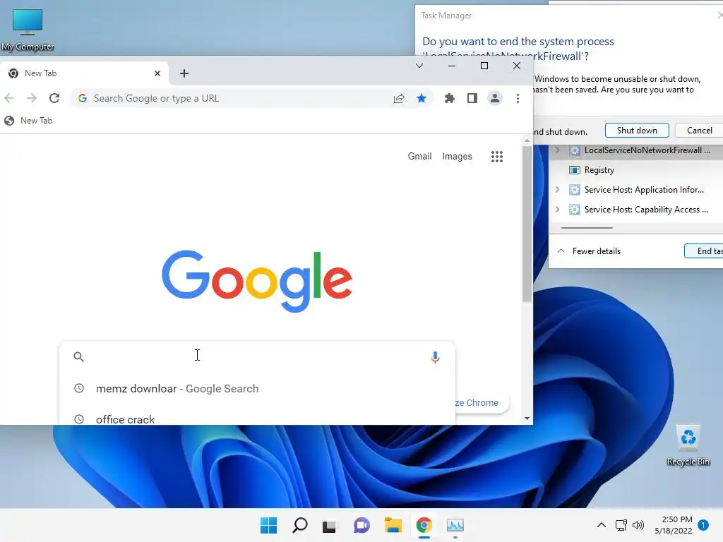Click the Chrome page scrollbar thumb
Viewport: 723px width, 542px height.
527,224
